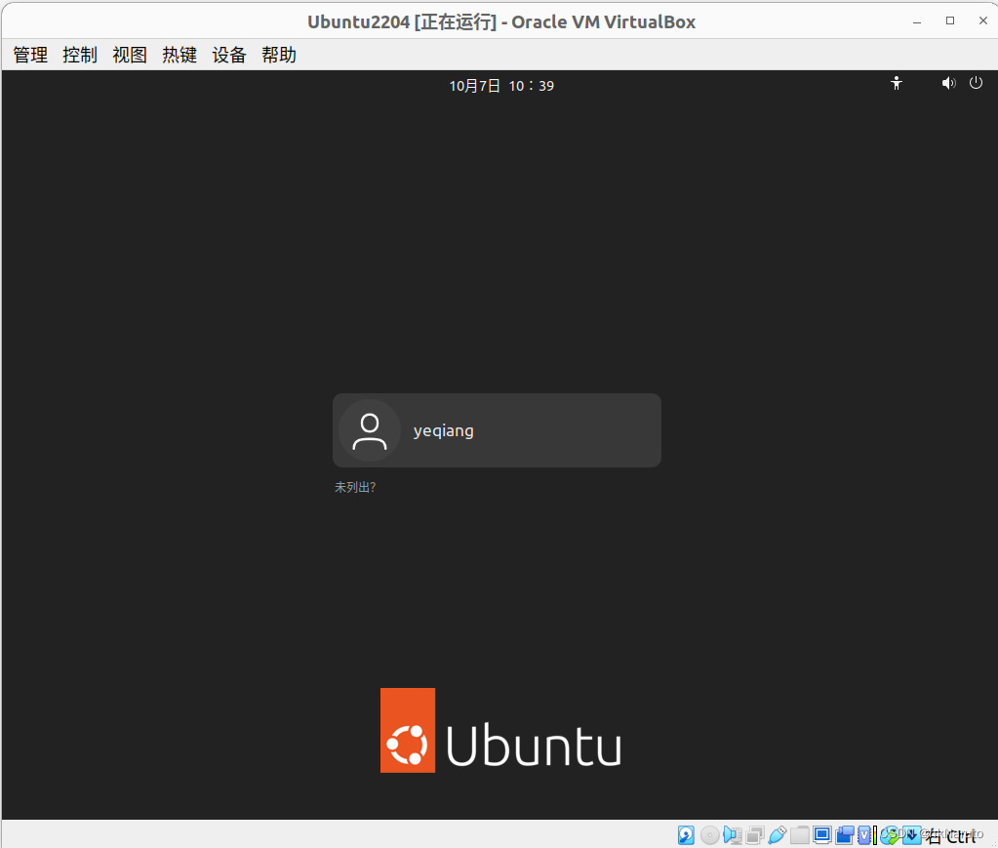Open the volume control in Ubuntu top bar
998x848 pixels.
pos(948,83)
